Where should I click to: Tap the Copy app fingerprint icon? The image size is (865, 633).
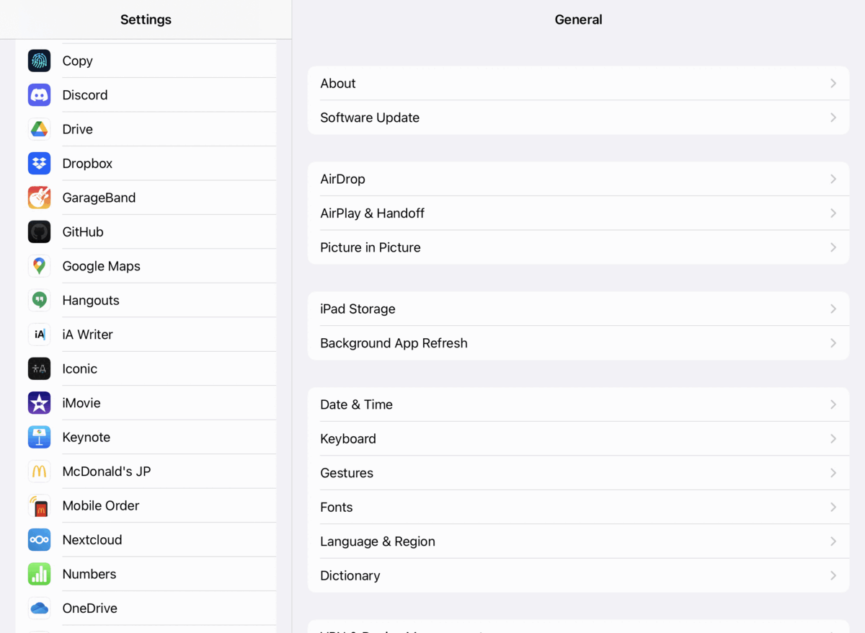(39, 61)
